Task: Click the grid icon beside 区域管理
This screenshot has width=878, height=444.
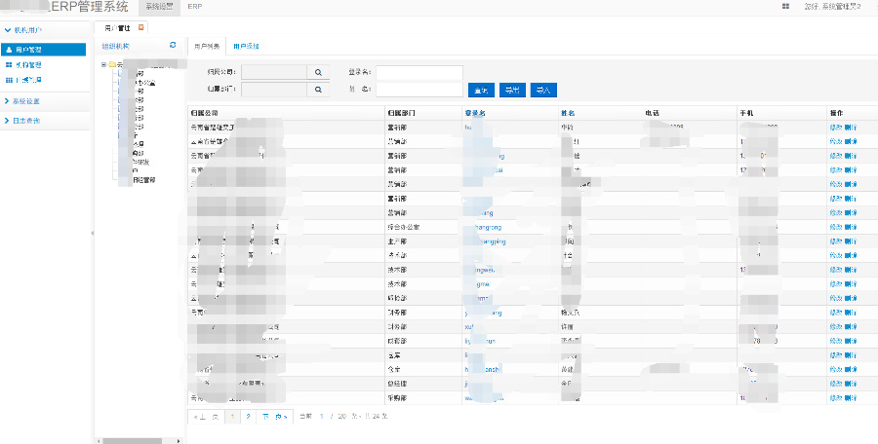Action: (9, 80)
